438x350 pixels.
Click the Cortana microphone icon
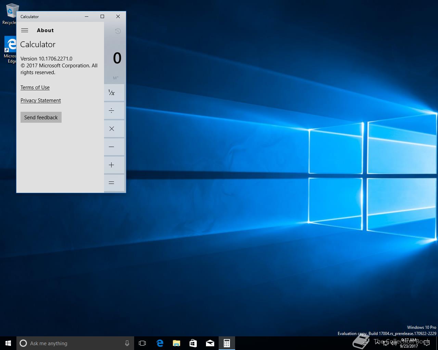(127, 343)
